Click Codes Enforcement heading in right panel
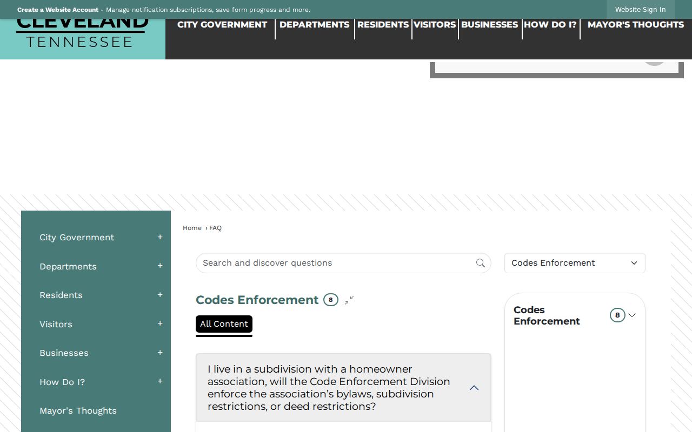 [x=547, y=315]
